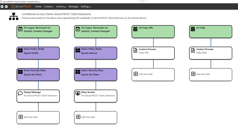Click 'Add new task' text under Help Desk
The height and width of the screenshot is (132, 238).
tap(203, 74)
